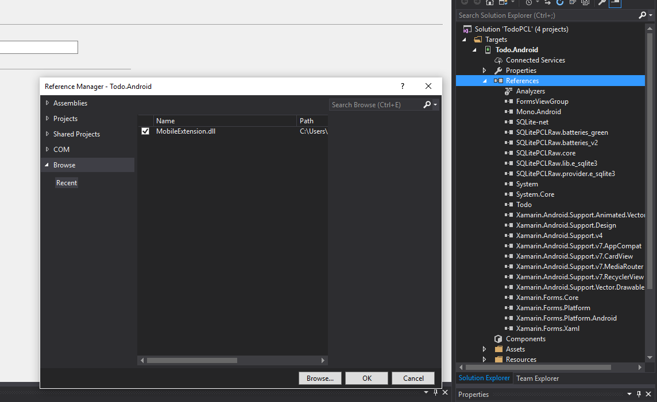This screenshot has width=657, height=402.
Task: Click the OK button
Action: pos(367,378)
